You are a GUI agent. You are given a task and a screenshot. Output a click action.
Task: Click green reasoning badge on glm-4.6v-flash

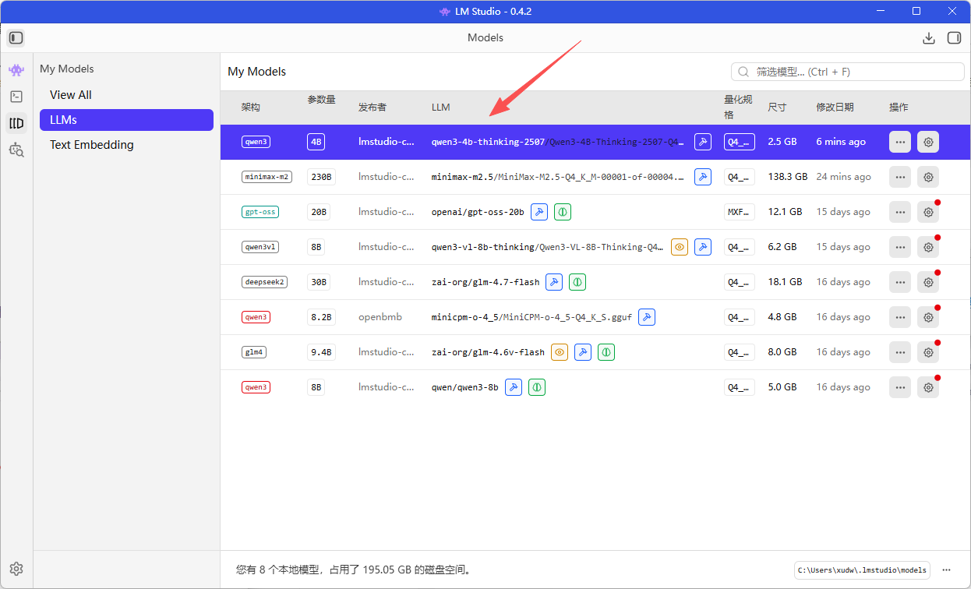pos(606,352)
